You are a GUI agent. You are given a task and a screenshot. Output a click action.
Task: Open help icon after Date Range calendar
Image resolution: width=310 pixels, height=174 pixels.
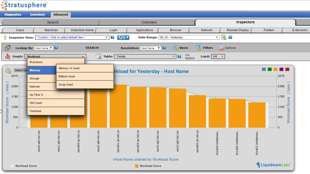tap(230, 37)
